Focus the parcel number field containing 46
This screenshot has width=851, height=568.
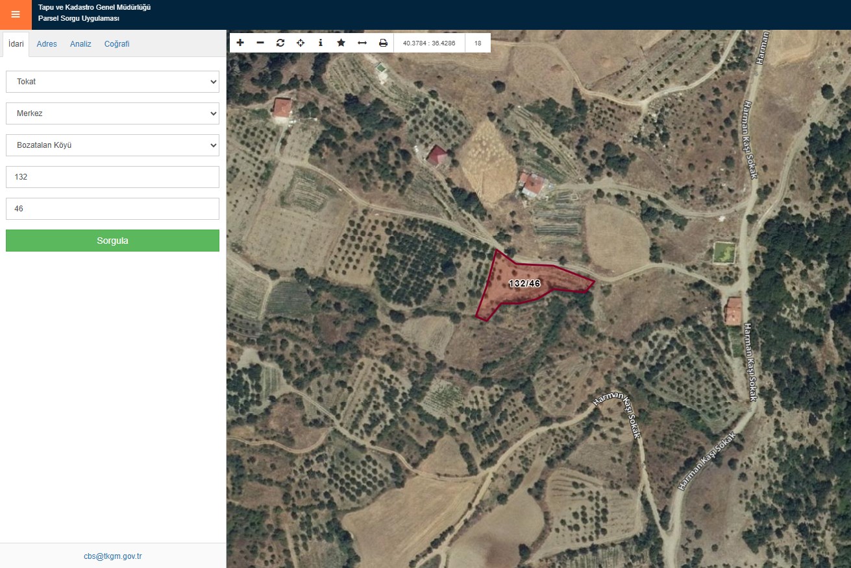112,209
